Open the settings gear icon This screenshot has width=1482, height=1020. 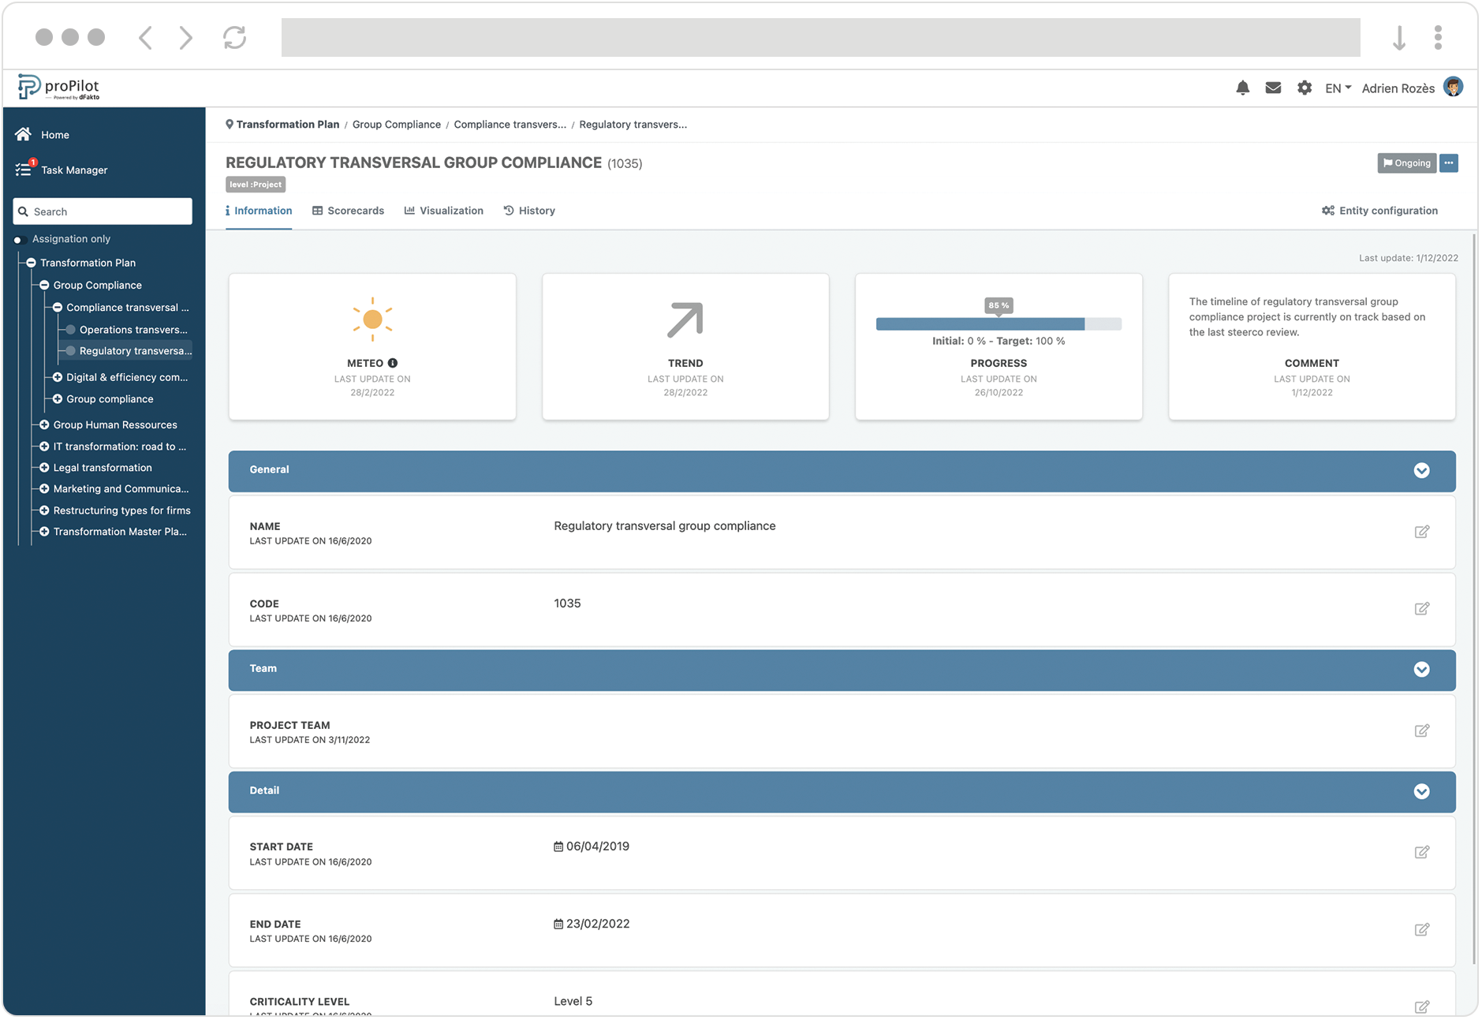pyautogui.click(x=1305, y=88)
